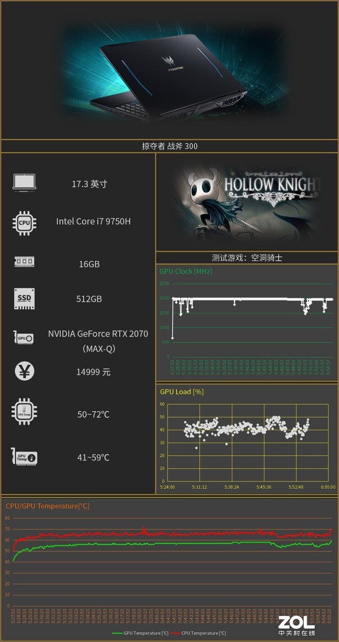339x642 pixels.
Task: Click the 中关村在线 text under ZOL logo
Action: pos(297,633)
